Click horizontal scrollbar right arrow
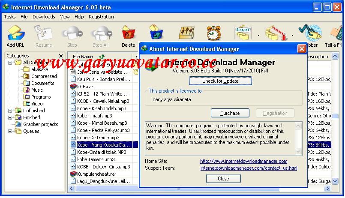345x198 pixels. 328,188
